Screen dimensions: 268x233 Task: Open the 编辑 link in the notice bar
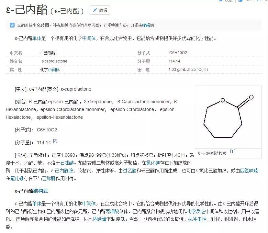click(x=146, y=25)
